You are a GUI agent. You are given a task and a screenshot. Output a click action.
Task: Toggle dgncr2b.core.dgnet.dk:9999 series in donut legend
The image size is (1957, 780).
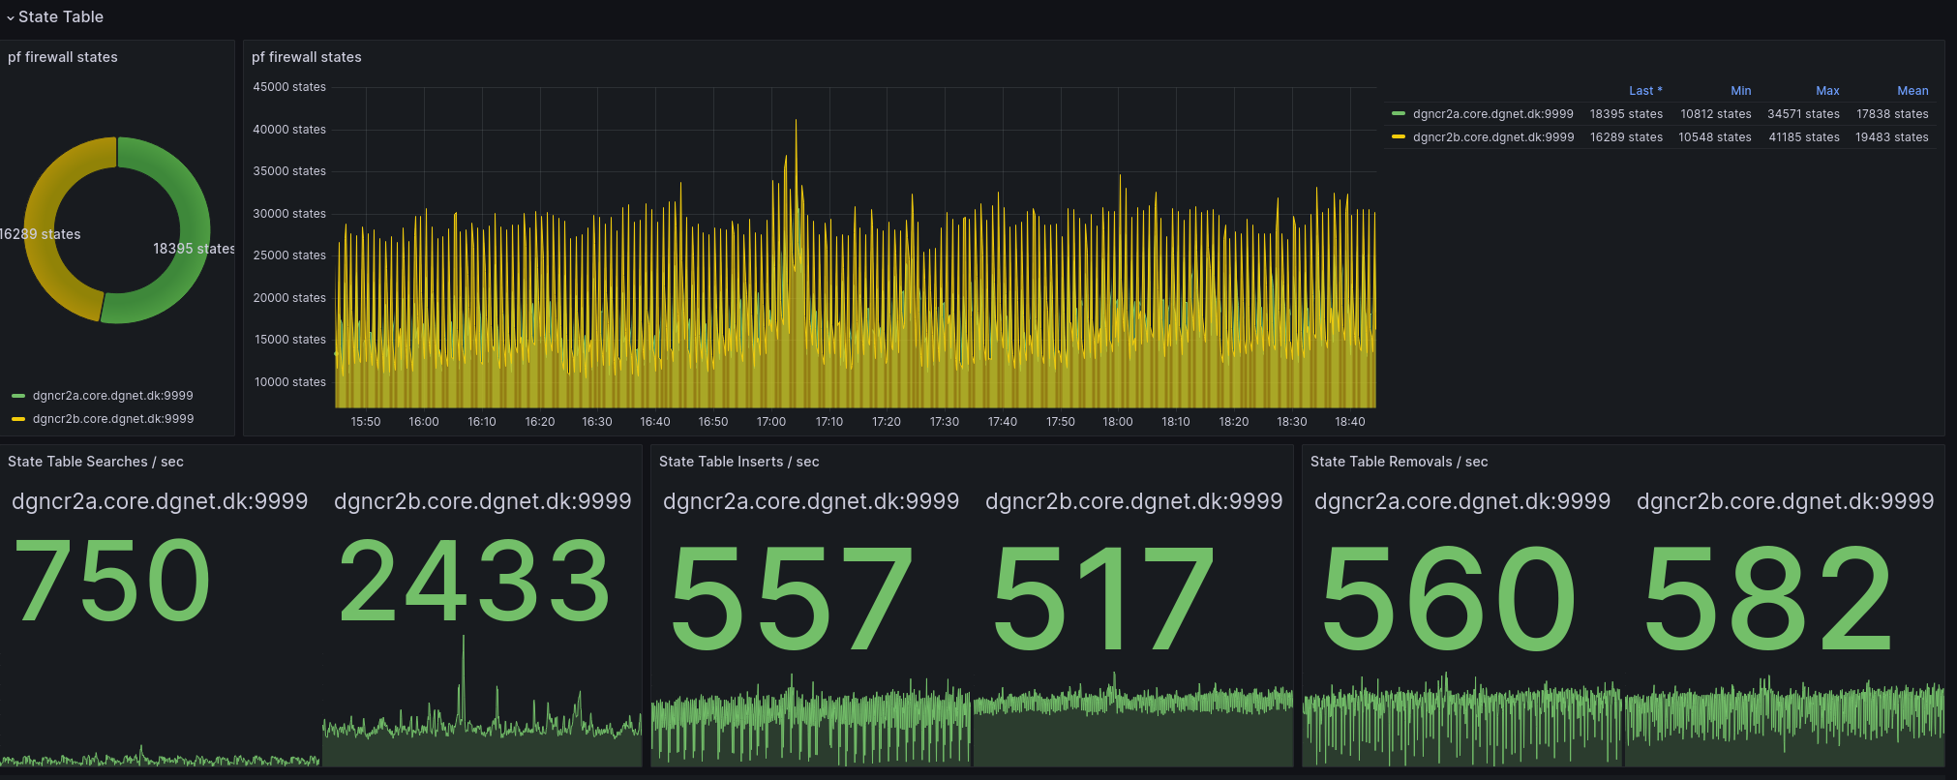[113, 419]
